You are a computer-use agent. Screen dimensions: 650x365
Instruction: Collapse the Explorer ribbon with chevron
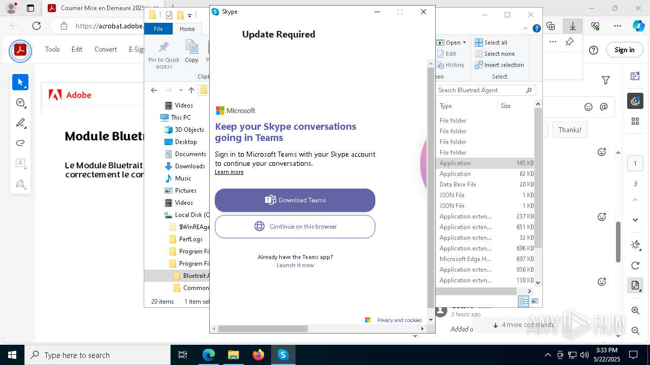(x=527, y=29)
